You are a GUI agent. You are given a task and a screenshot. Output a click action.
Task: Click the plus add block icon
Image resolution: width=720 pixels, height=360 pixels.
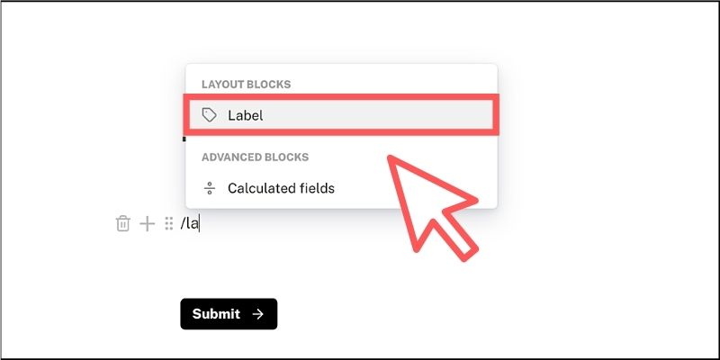(147, 224)
